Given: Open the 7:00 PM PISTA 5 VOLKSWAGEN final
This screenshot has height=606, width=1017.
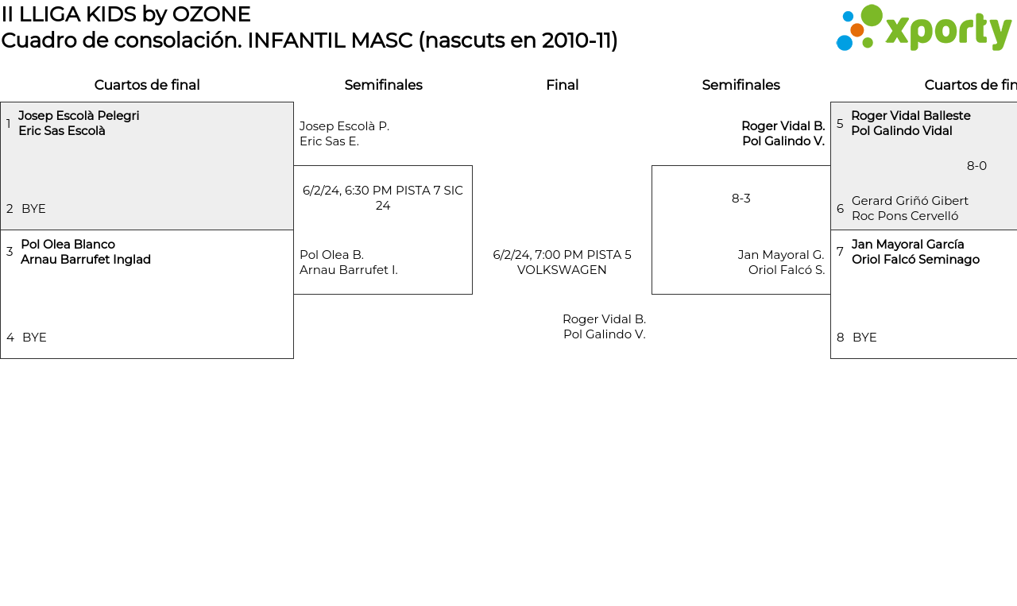Looking at the screenshot, I should coord(562,262).
